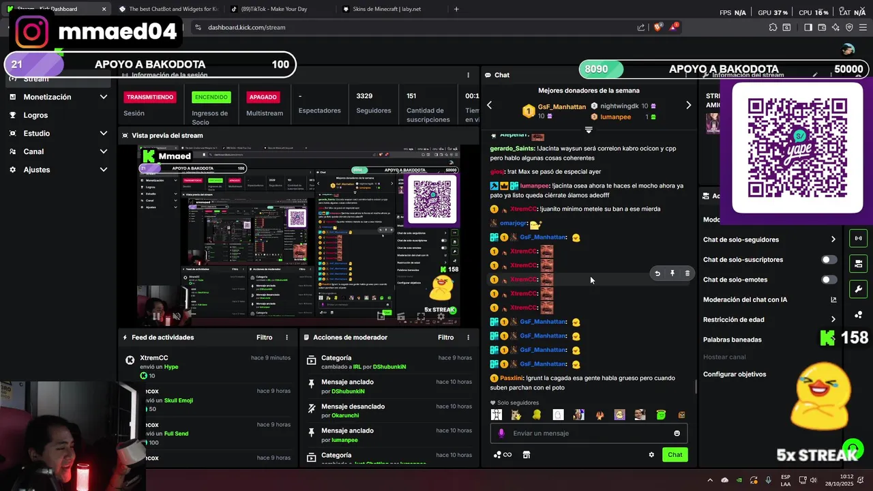Delete the hovered XtremCC chat message
Screen dimensions: 873x491
[687, 273]
